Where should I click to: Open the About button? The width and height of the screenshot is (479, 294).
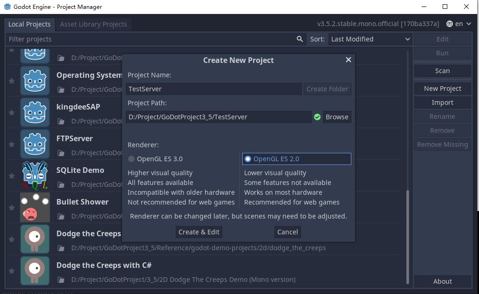pos(442,281)
